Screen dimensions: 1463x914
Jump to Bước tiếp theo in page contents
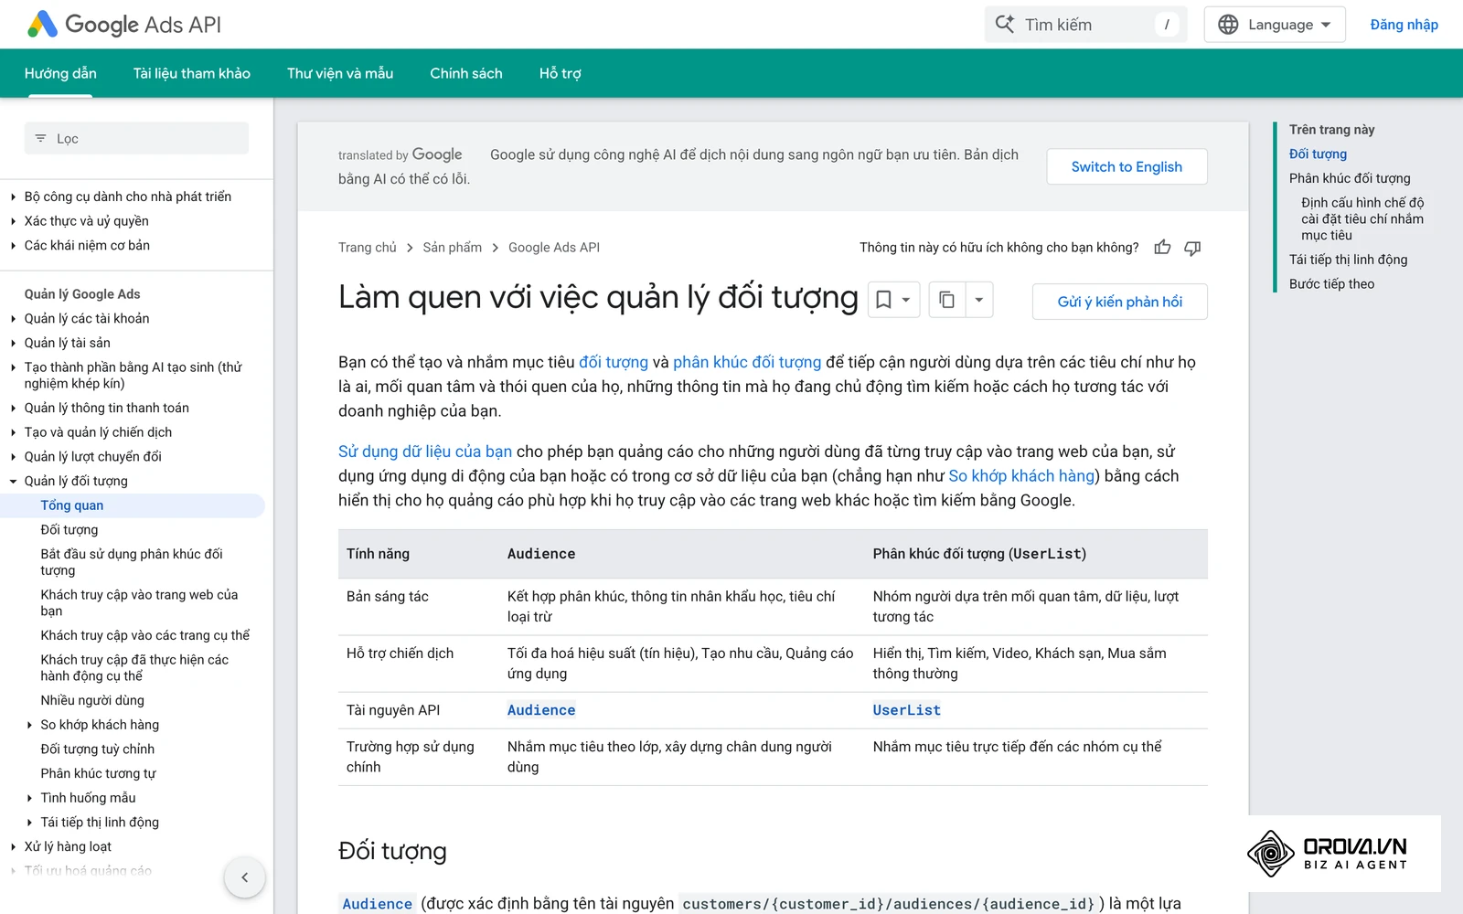coord(1331,284)
